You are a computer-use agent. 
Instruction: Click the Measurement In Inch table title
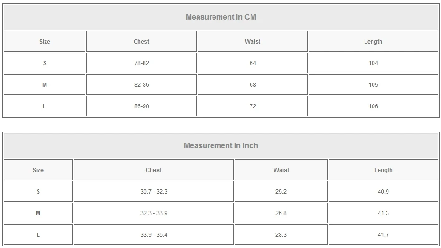[220, 146]
